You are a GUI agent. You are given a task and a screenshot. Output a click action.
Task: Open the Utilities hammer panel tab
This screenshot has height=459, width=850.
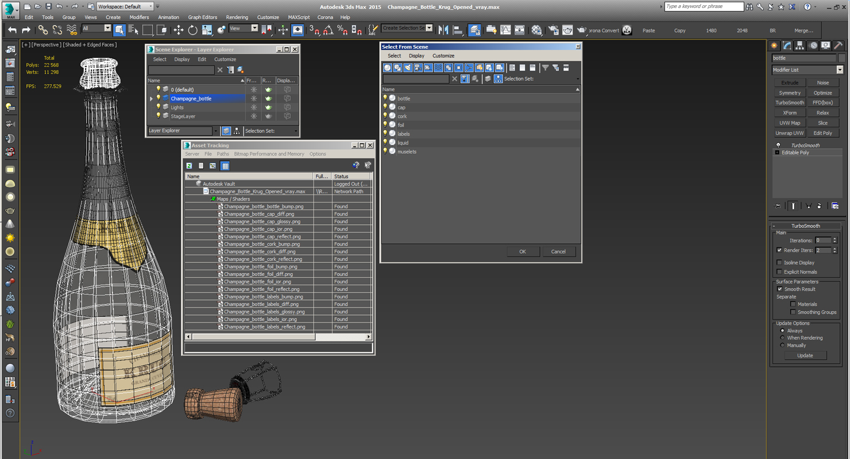(838, 45)
